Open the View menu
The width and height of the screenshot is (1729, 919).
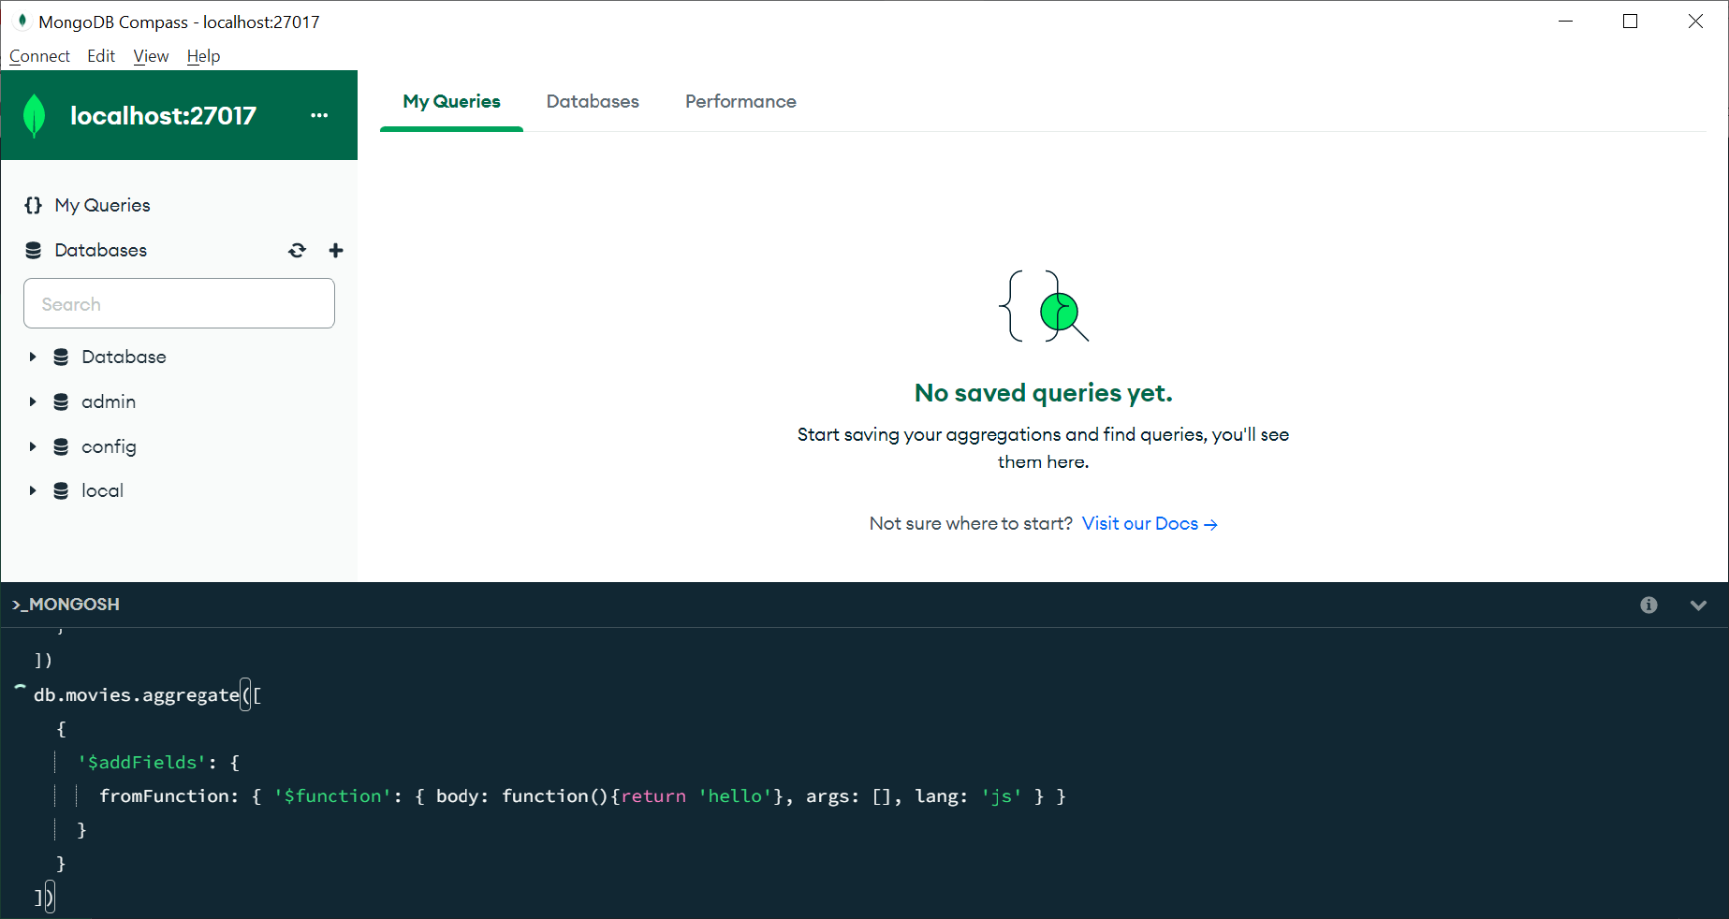[x=151, y=56]
